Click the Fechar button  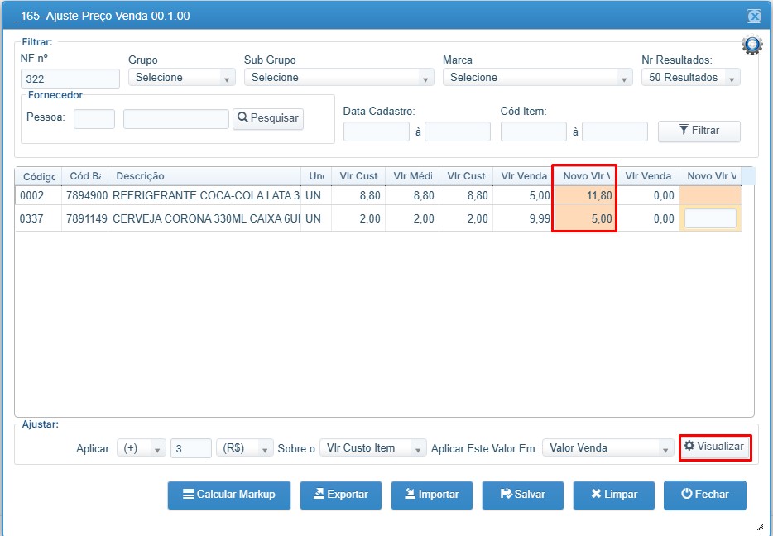[x=705, y=495]
